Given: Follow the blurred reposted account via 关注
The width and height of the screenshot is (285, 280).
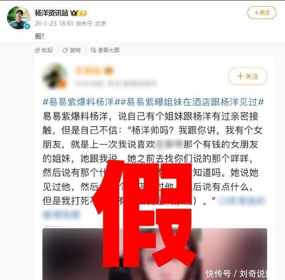Looking at the screenshot, I should coord(247,76).
